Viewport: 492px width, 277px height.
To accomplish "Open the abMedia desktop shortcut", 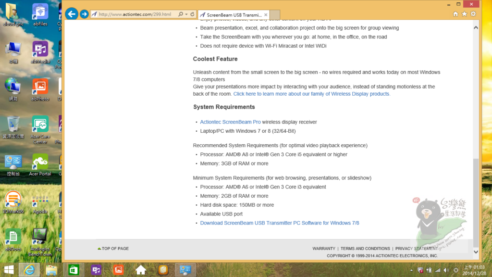I will pyautogui.click(x=40, y=52).
